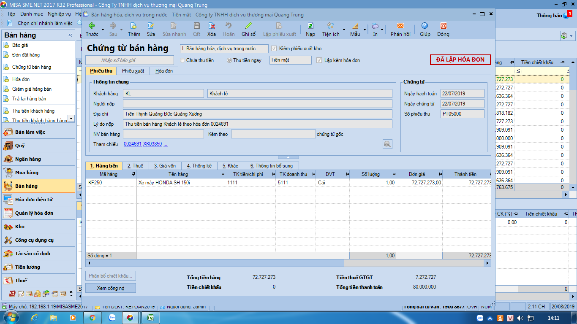Viewport: 577px width, 324px height.
Task: Click the Nạp (Reload) toolbar icon
Action: [310, 26]
